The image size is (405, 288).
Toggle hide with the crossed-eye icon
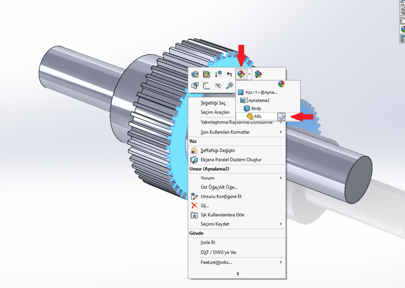(218, 85)
